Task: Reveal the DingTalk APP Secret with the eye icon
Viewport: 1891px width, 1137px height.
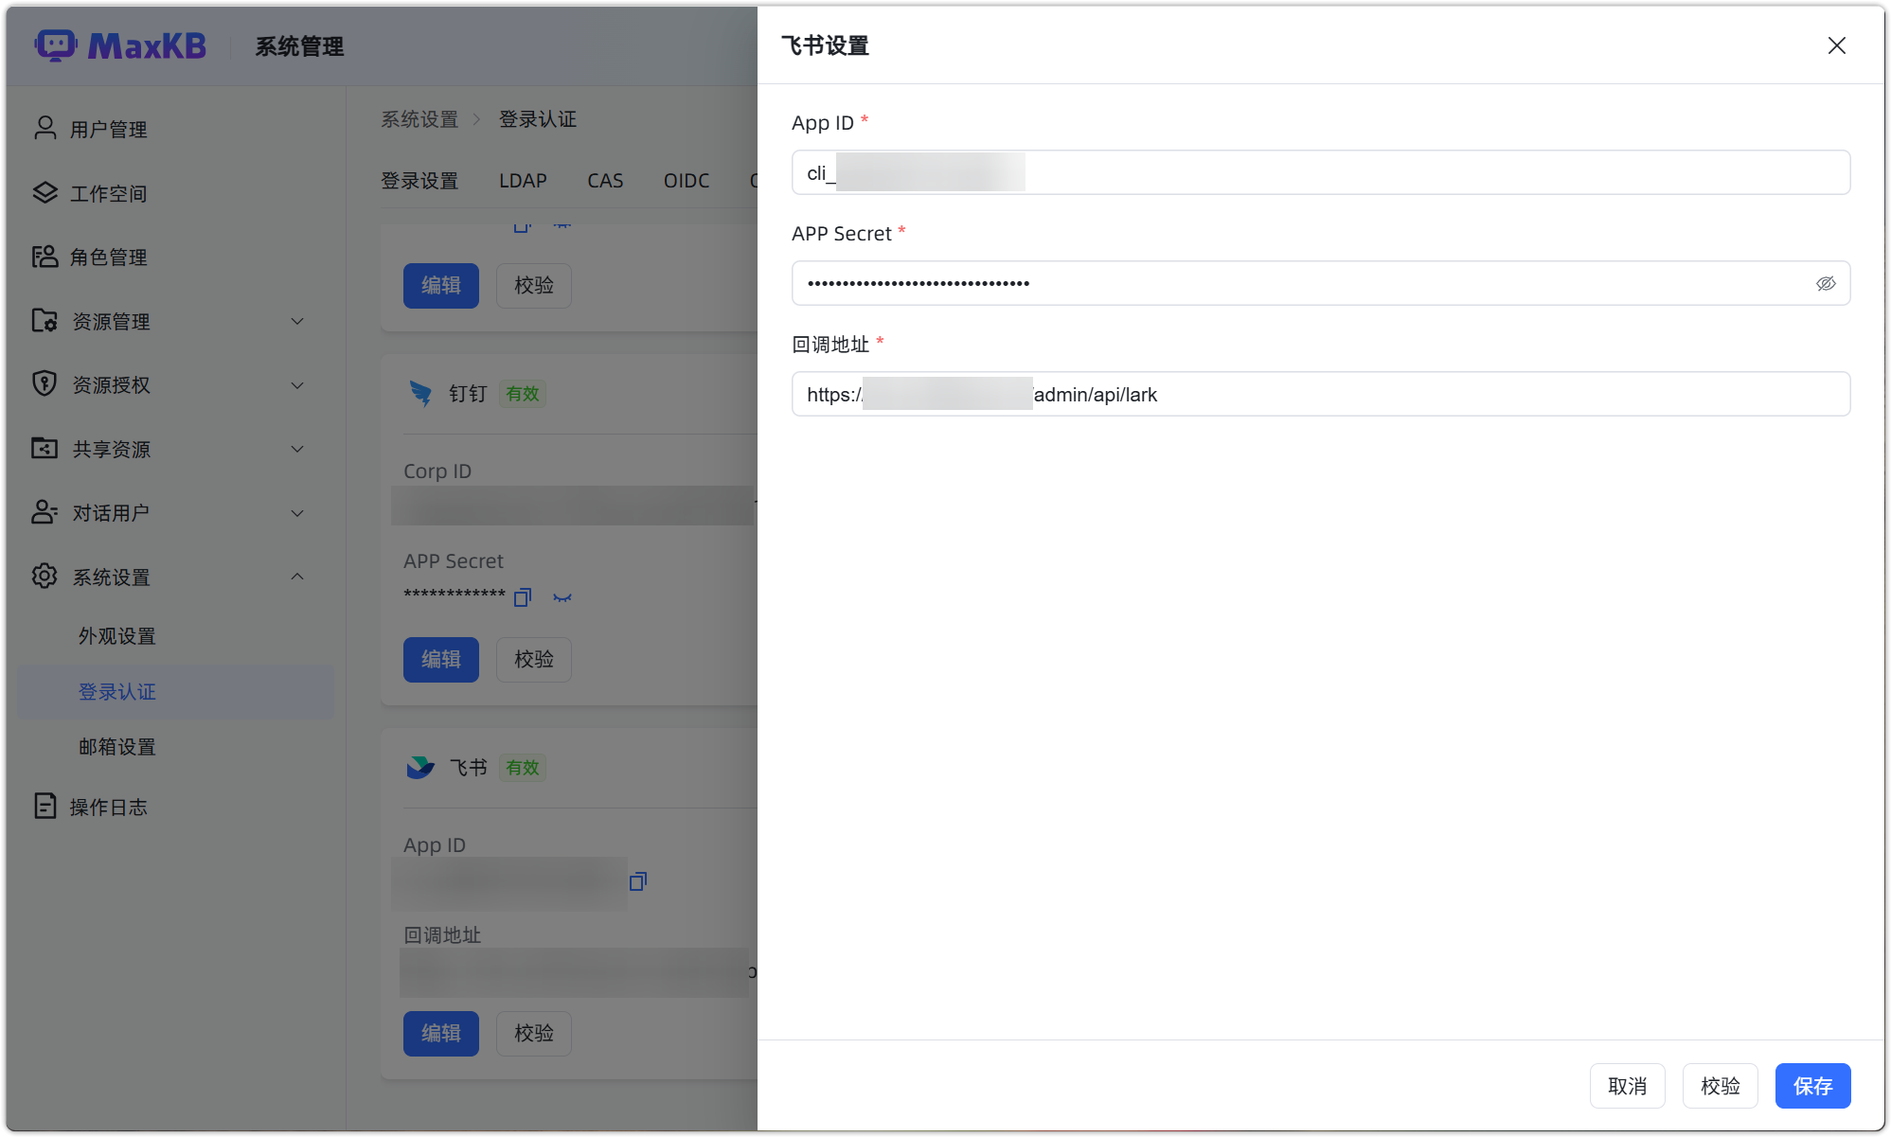Action: click(562, 597)
